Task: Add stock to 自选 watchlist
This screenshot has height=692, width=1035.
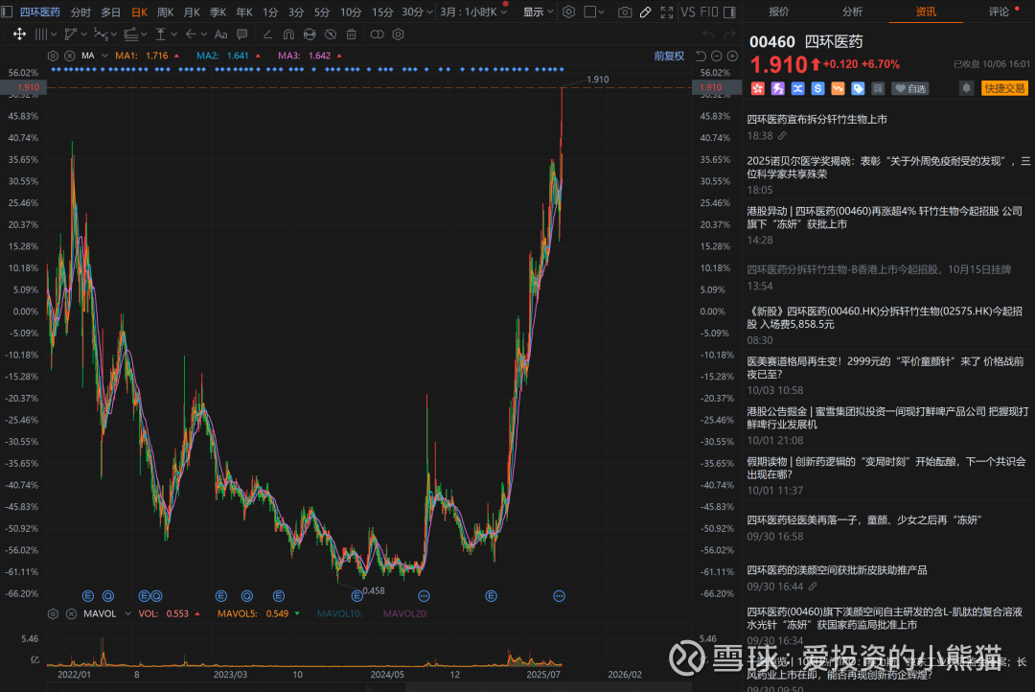Action: click(911, 88)
